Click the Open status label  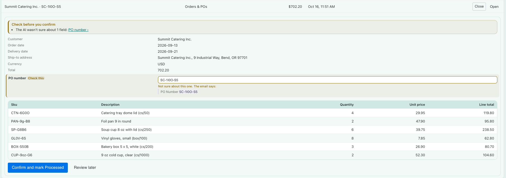coord(494,7)
